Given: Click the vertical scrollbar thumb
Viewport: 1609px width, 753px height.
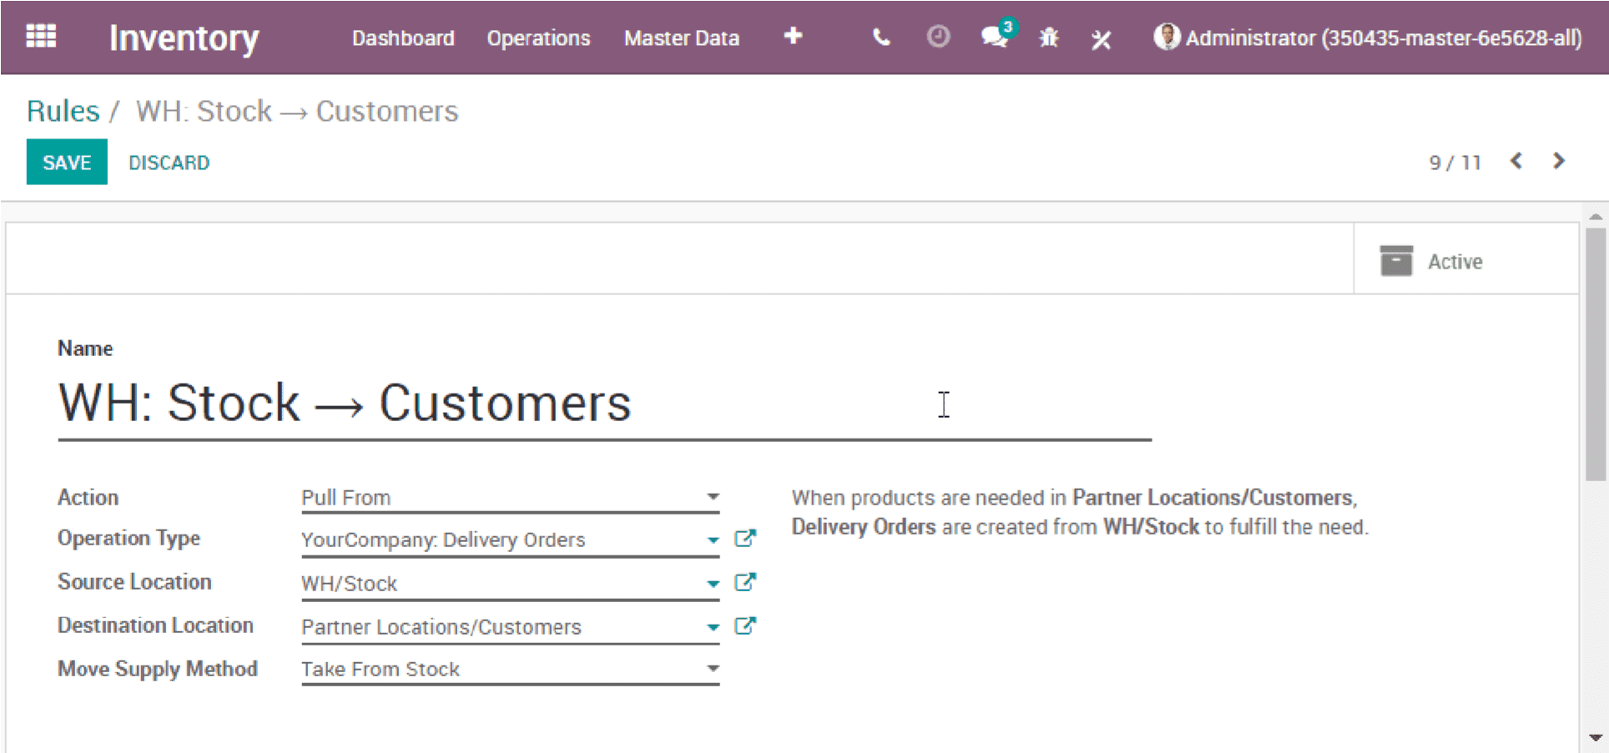Looking at the screenshot, I should (1595, 354).
